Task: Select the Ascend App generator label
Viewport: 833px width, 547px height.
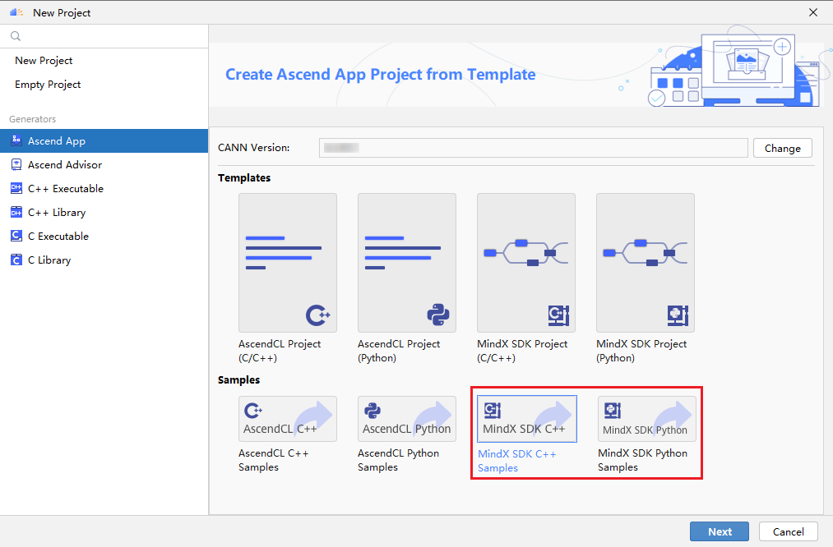Action: coord(56,141)
